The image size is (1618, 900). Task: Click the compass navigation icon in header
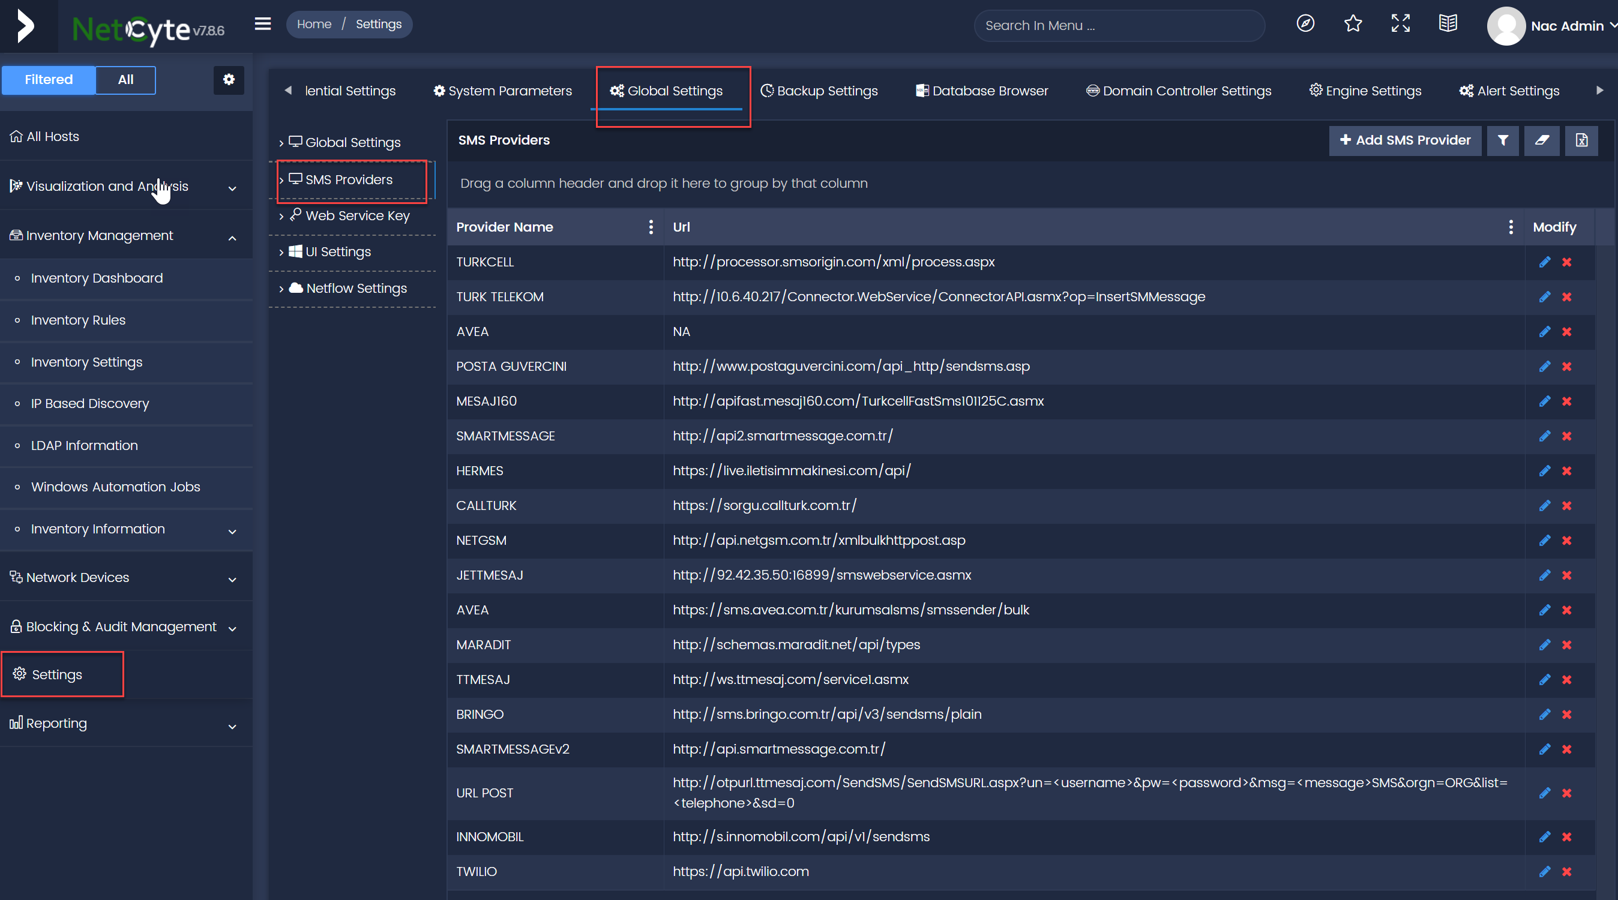[1305, 24]
